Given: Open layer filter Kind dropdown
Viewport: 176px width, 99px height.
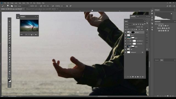Looking at the screenshot, I should [x=129, y=24].
